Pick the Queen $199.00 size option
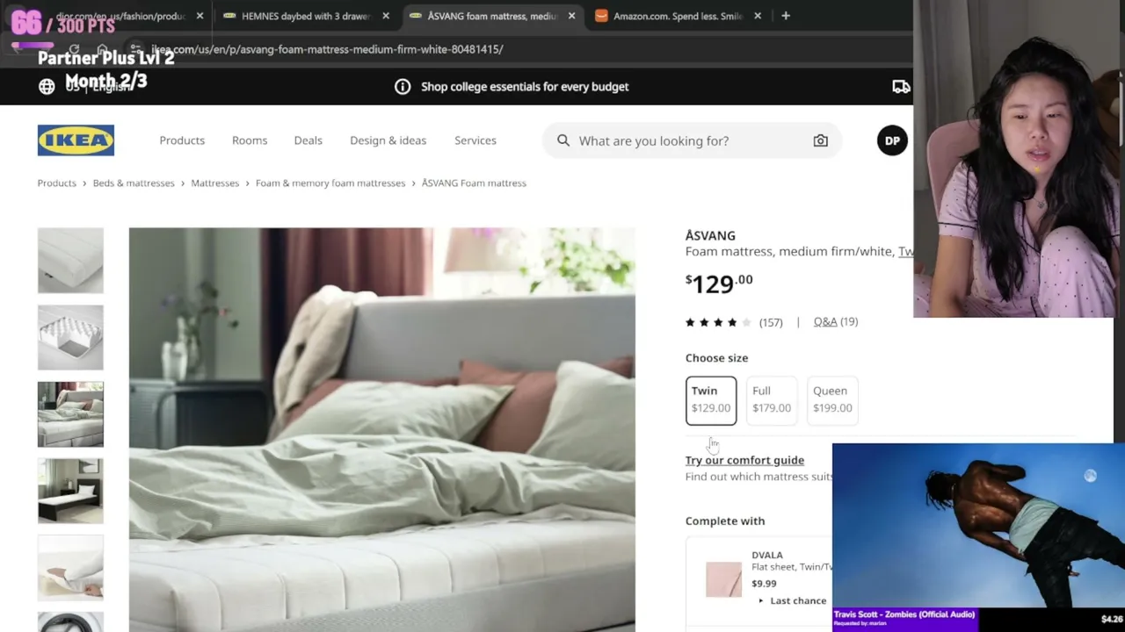The image size is (1125, 632). tap(832, 399)
